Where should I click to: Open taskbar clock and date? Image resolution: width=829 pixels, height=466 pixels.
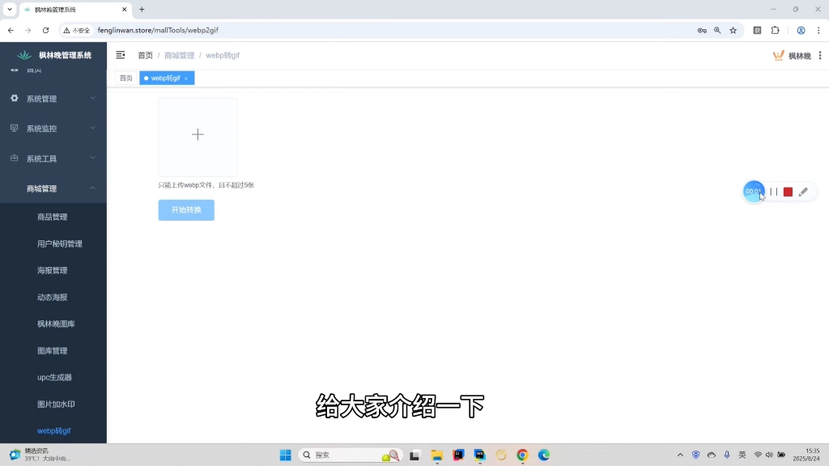pos(806,455)
